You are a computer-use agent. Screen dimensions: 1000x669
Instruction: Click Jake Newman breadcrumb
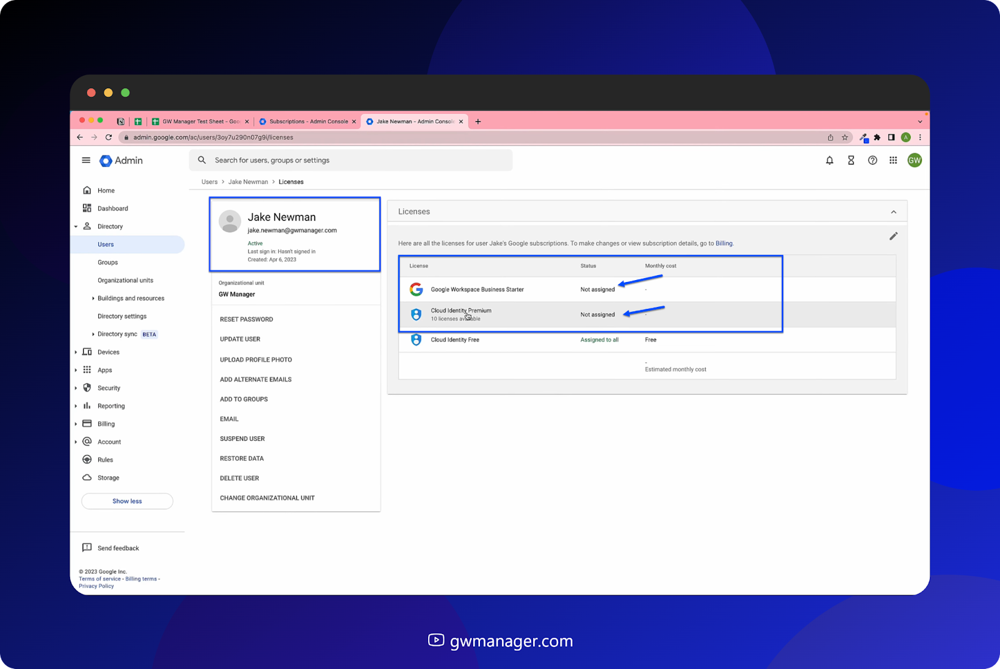(x=247, y=182)
